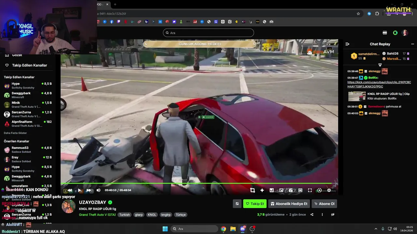Select the Turkish tag
417x234 pixels.
(124, 215)
